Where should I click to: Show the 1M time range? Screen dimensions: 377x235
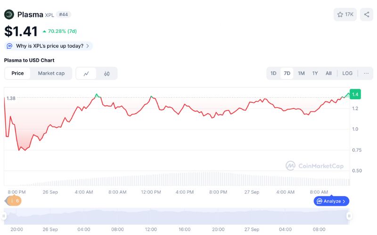pyautogui.click(x=301, y=73)
